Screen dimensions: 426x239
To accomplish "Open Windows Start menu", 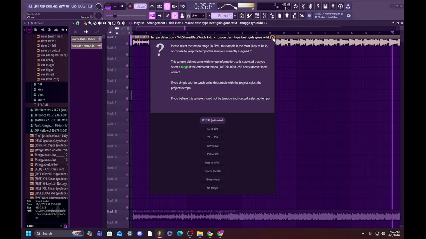I will click(x=28, y=234).
